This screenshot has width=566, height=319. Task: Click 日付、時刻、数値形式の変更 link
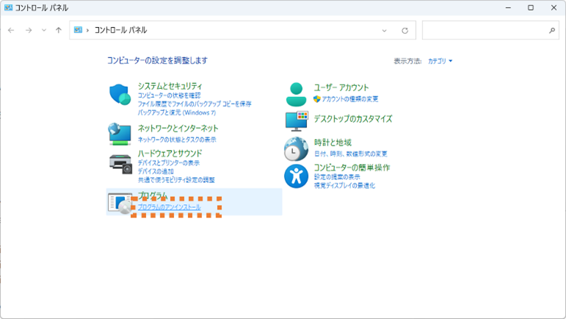[350, 154]
